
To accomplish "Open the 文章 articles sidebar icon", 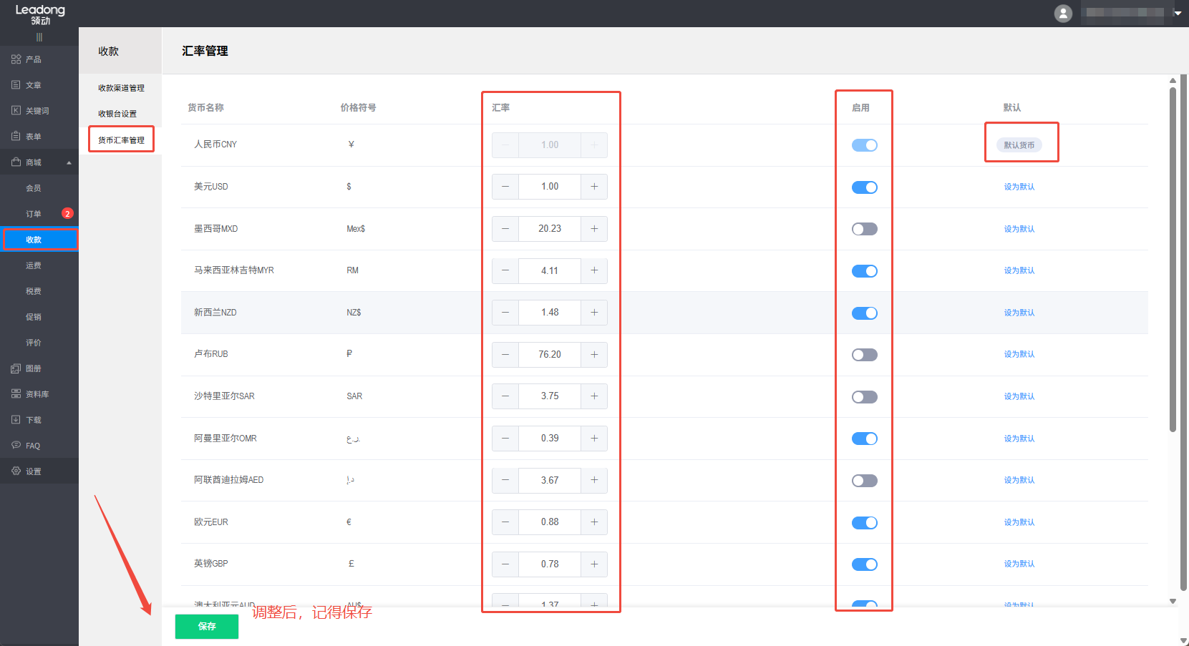I will point(16,85).
